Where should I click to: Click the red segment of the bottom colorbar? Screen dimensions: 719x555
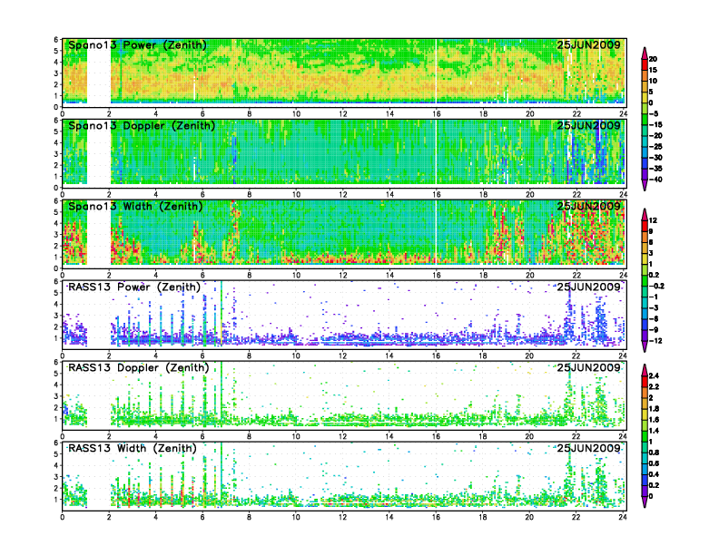645,381
